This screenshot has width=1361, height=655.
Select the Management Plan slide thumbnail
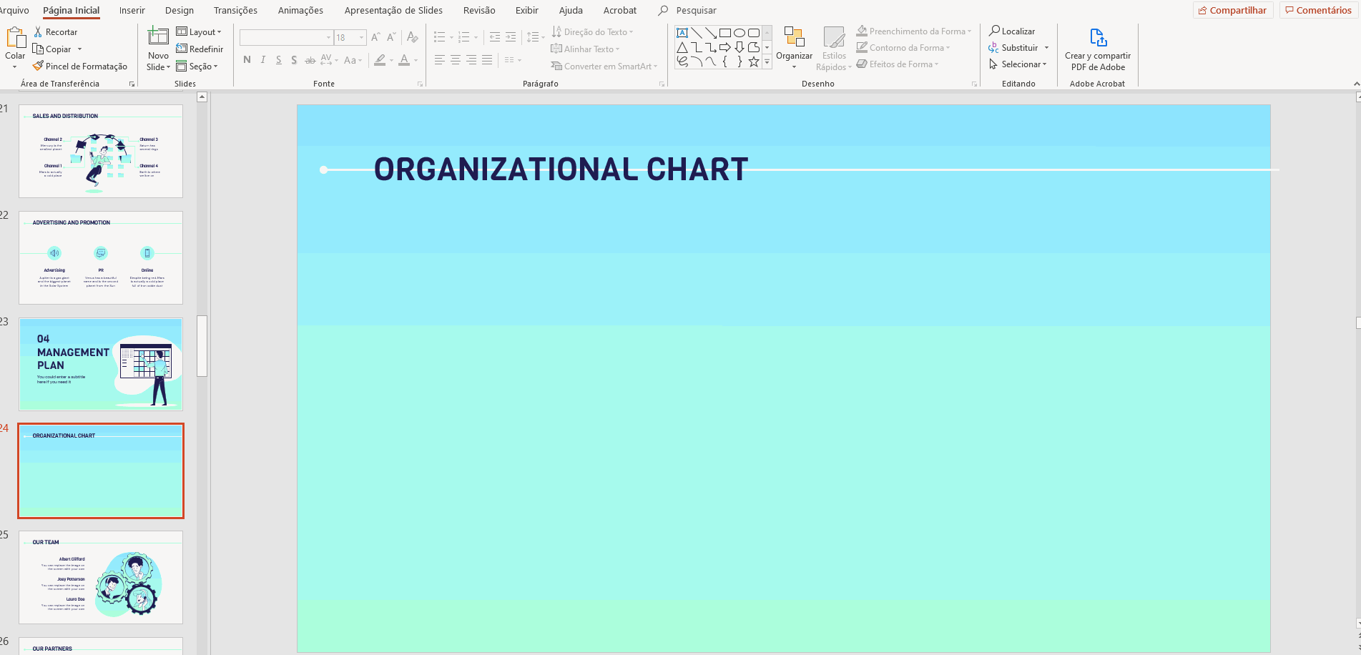[101, 365]
